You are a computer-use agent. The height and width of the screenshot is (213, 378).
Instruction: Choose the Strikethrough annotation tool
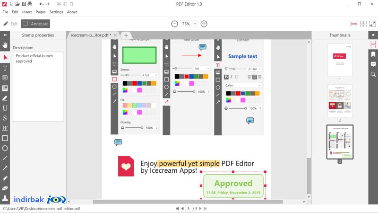click(x=5, y=118)
